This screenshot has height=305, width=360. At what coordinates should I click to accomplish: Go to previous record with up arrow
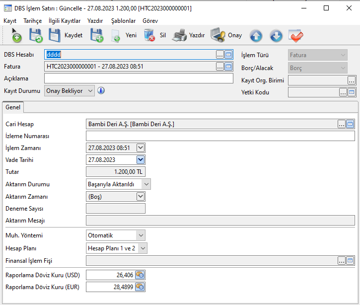tap(256, 36)
